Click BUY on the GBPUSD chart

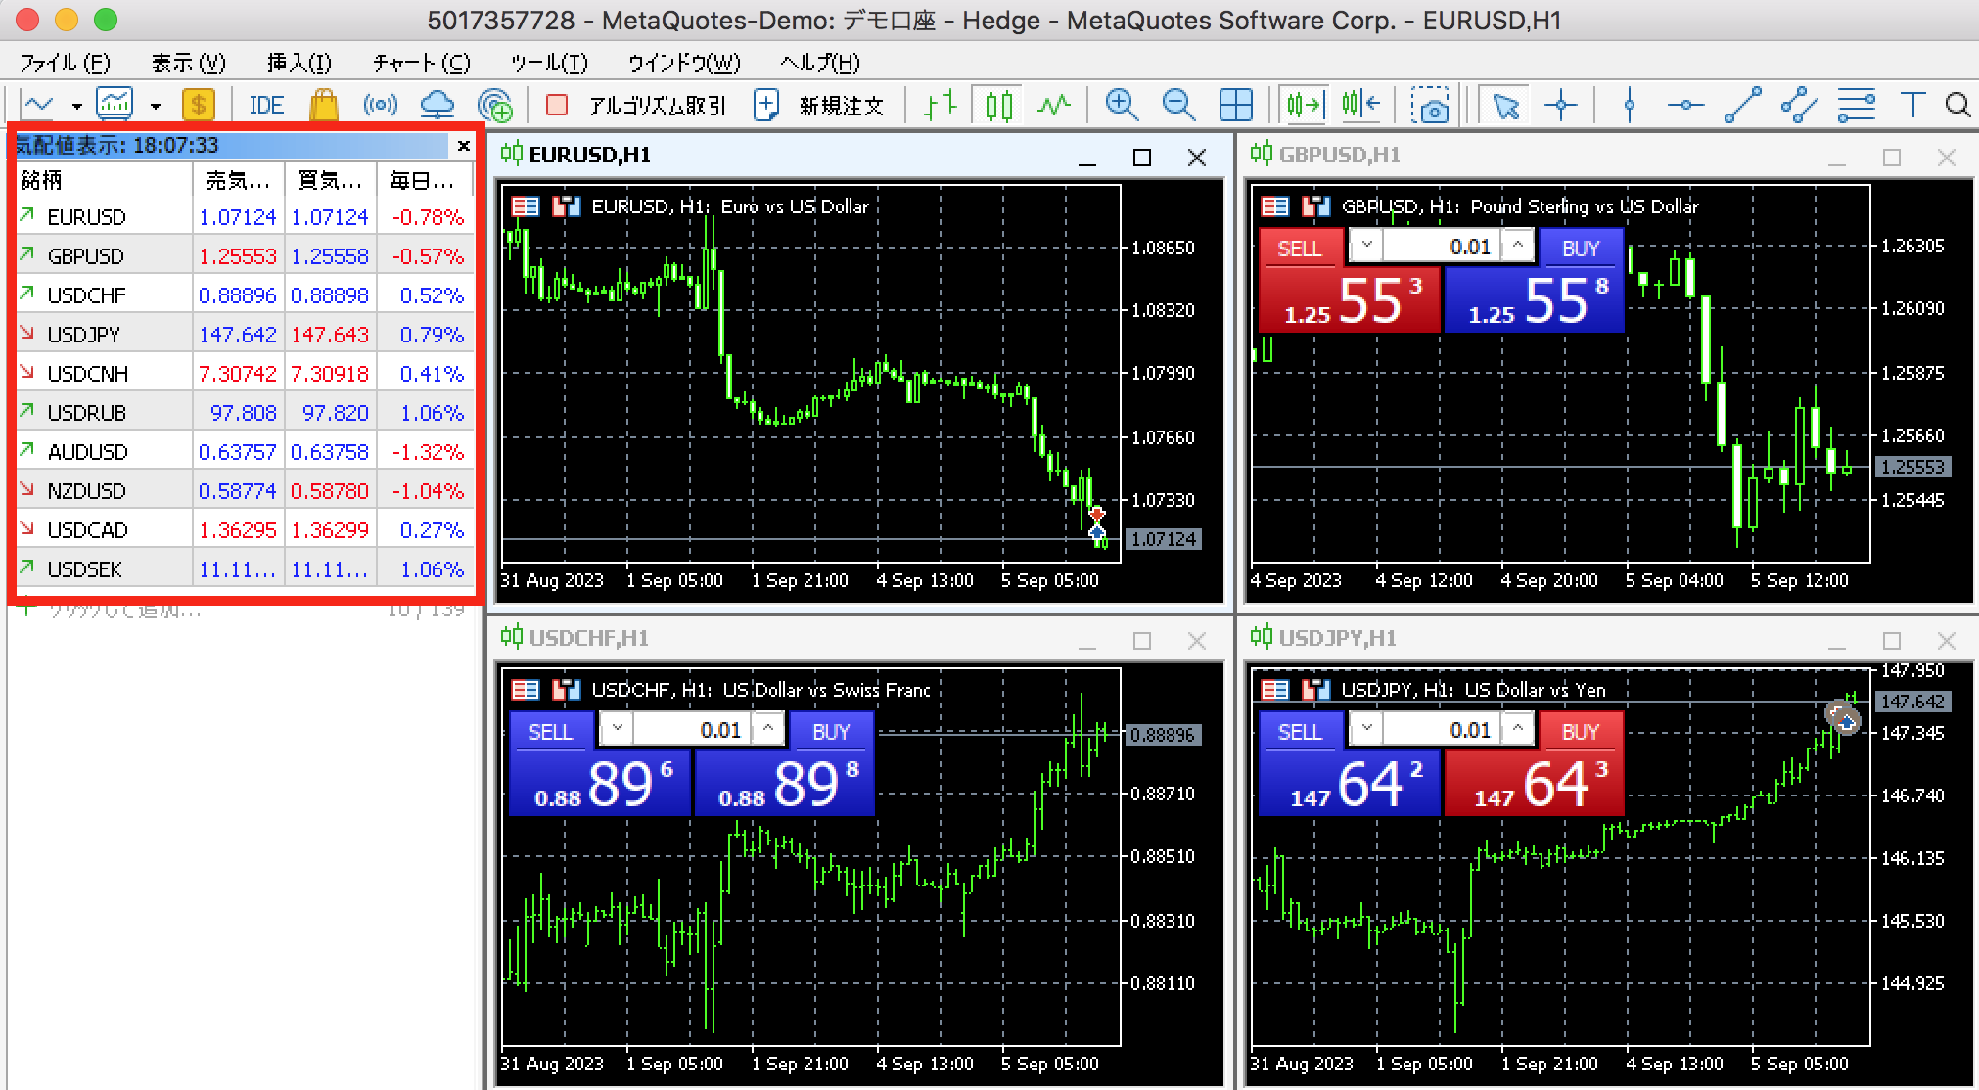point(1581,249)
